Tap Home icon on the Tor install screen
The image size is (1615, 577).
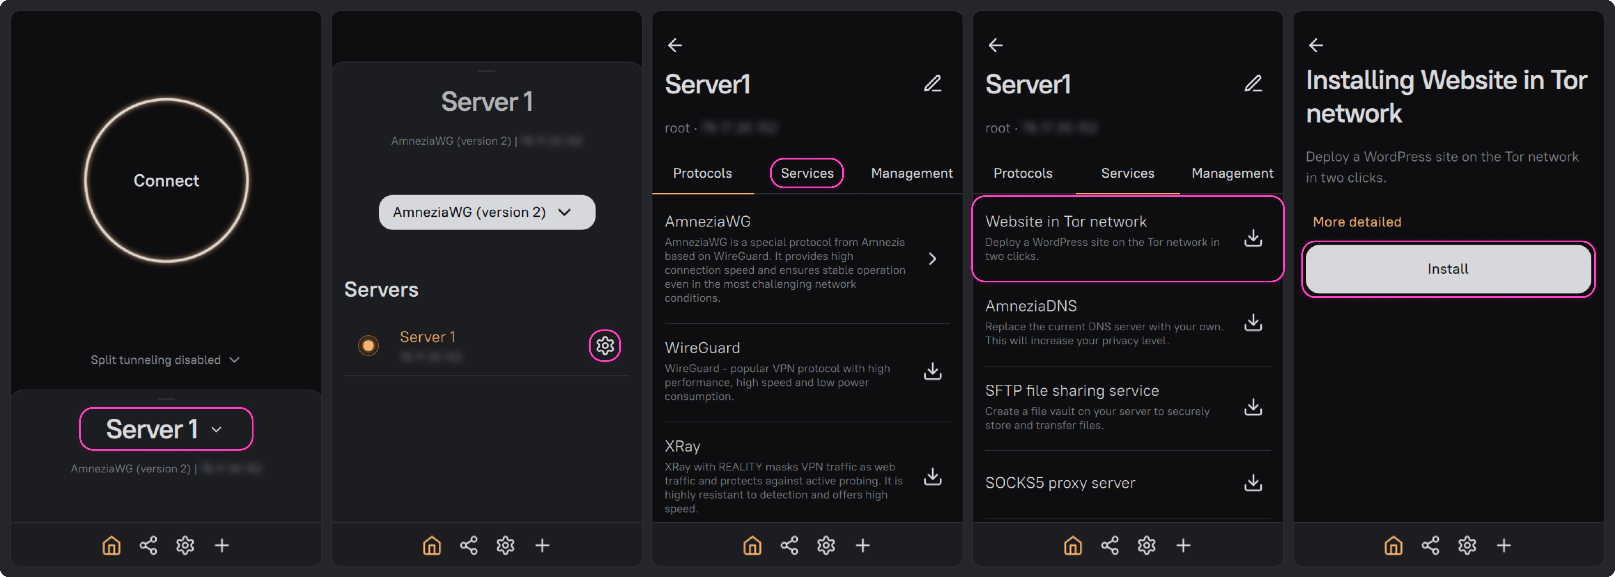[1393, 545]
